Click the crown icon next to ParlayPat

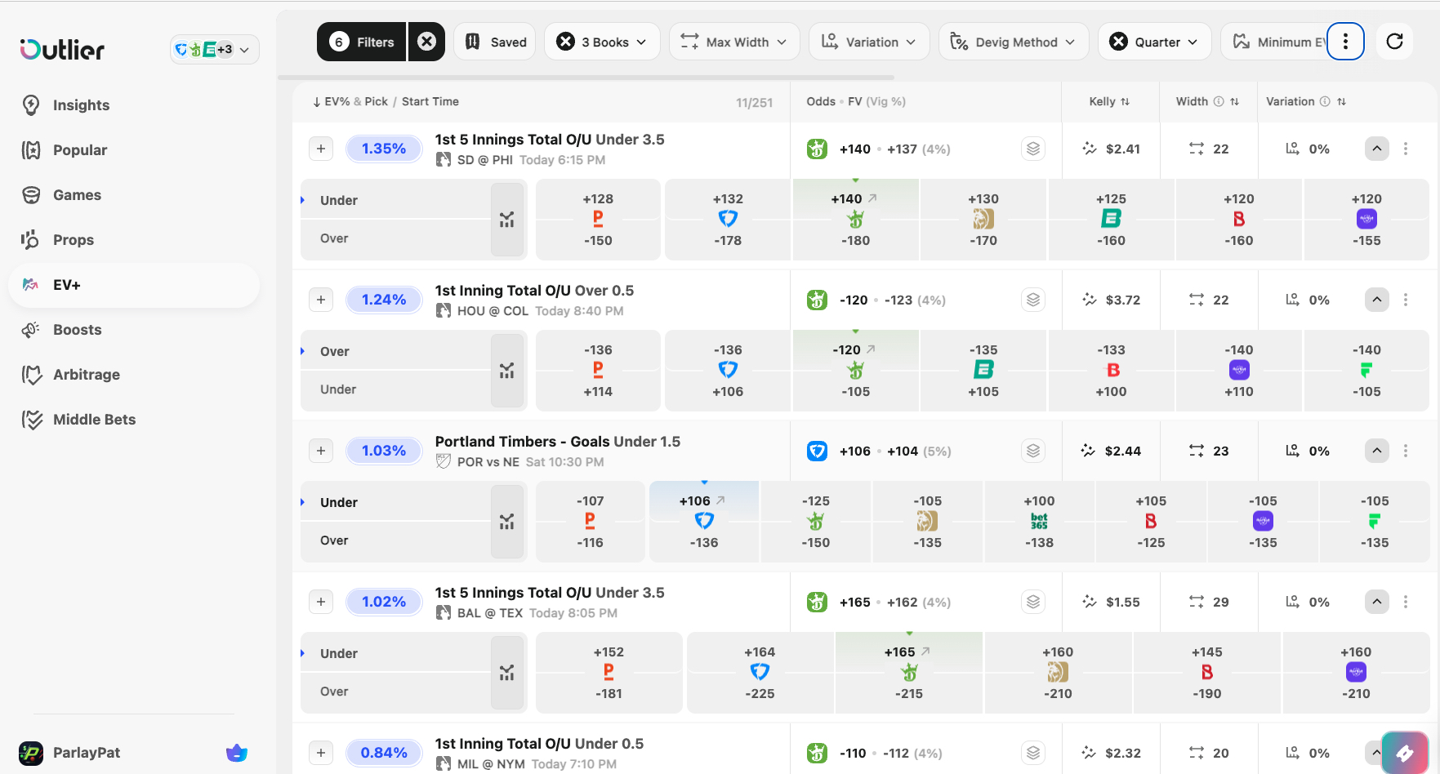coord(237,753)
